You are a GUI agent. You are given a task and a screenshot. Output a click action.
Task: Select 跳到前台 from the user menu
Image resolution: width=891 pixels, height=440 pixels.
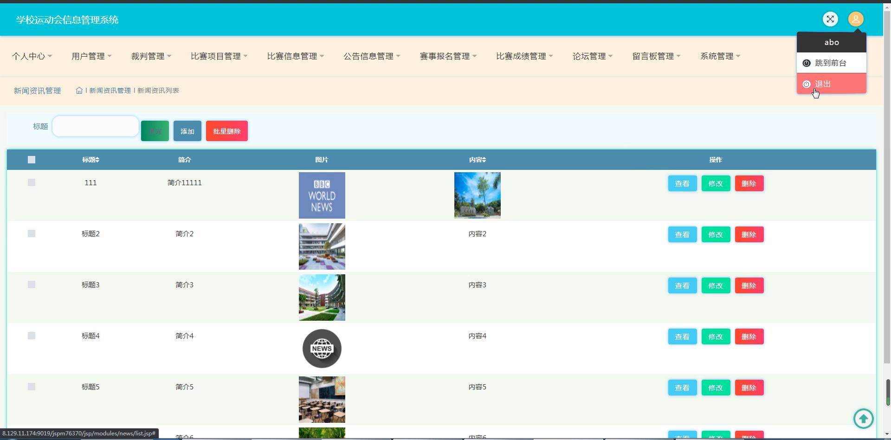coord(832,63)
